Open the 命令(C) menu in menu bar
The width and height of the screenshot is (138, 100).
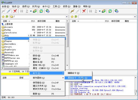click(46, 6)
